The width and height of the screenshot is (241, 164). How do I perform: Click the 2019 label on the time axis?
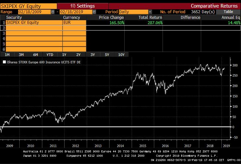coord(226,146)
